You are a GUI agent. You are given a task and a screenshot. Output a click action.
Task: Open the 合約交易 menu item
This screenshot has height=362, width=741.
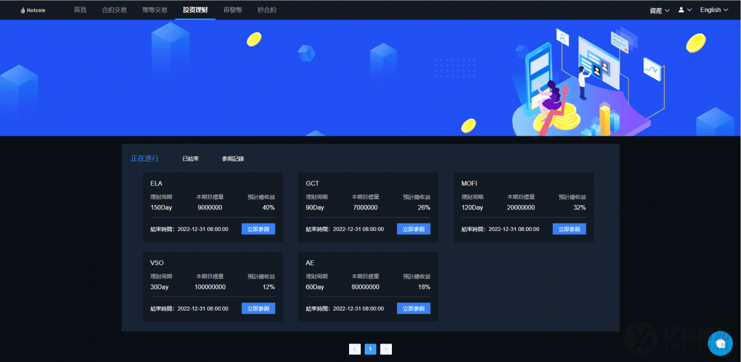[114, 9]
